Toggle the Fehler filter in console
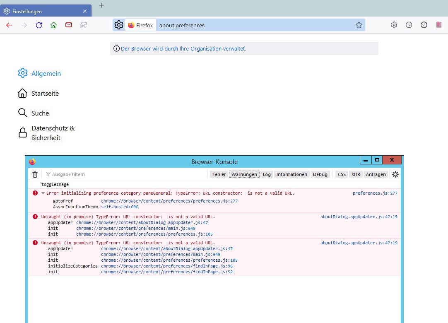448x323 pixels. (219, 174)
